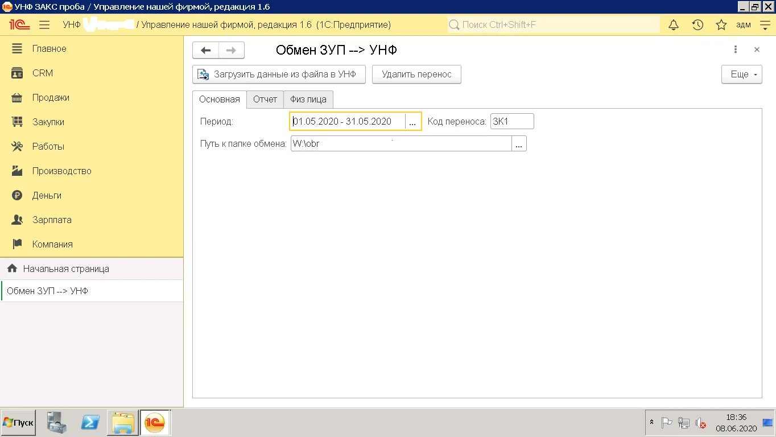Switch to the Отчет tab
Image resolution: width=776 pixels, height=437 pixels.
[x=265, y=99]
